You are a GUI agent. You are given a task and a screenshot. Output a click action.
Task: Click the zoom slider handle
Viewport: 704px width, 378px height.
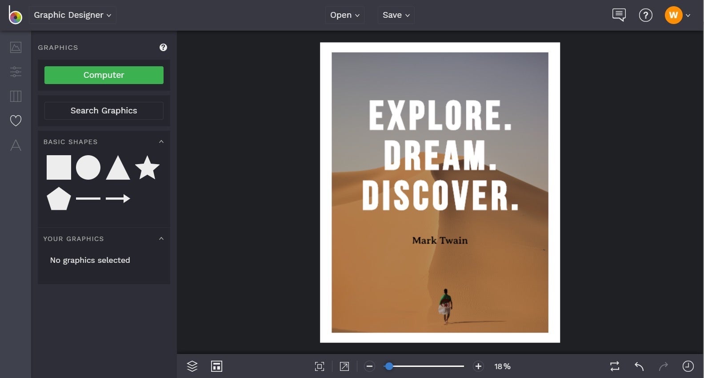(x=389, y=366)
